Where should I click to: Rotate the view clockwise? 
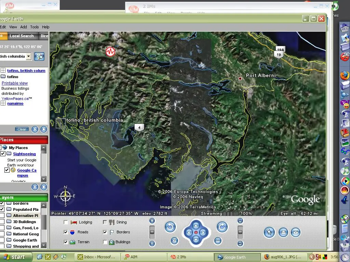pyautogui.click(x=222, y=227)
